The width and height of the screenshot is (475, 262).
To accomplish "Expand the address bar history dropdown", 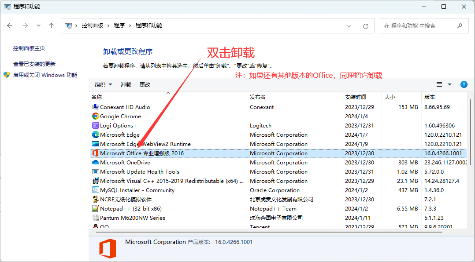I will coord(349,26).
